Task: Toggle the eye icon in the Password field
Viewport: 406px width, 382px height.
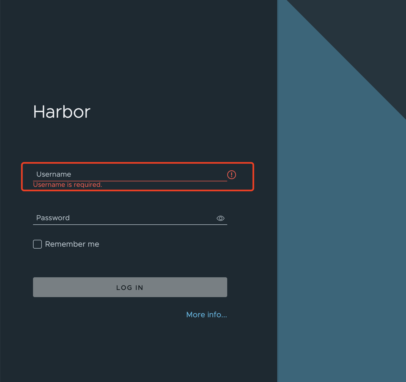Action: coord(220,218)
